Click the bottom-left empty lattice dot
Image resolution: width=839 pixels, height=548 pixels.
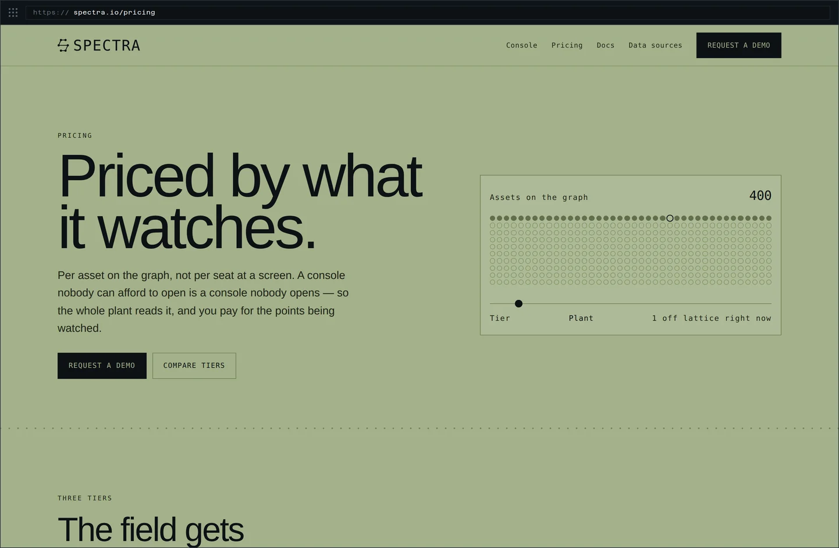tap(493, 282)
